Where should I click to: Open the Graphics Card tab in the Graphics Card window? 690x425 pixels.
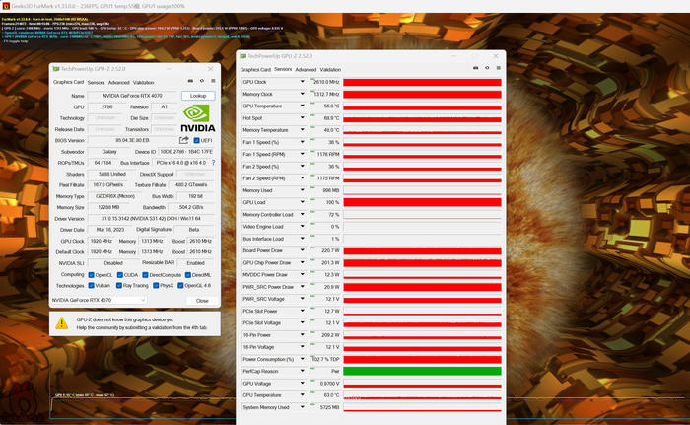pyautogui.click(x=68, y=83)
